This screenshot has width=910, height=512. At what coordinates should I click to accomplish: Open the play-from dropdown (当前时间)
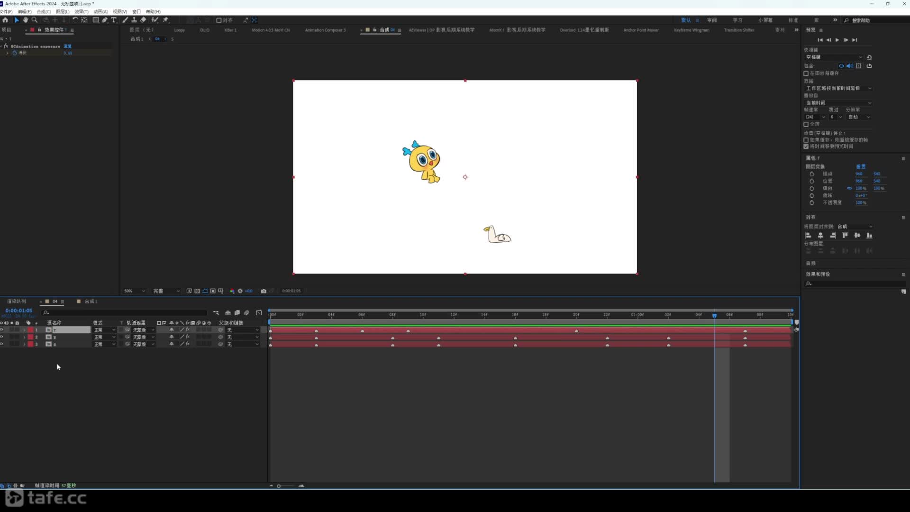(838, 103)
